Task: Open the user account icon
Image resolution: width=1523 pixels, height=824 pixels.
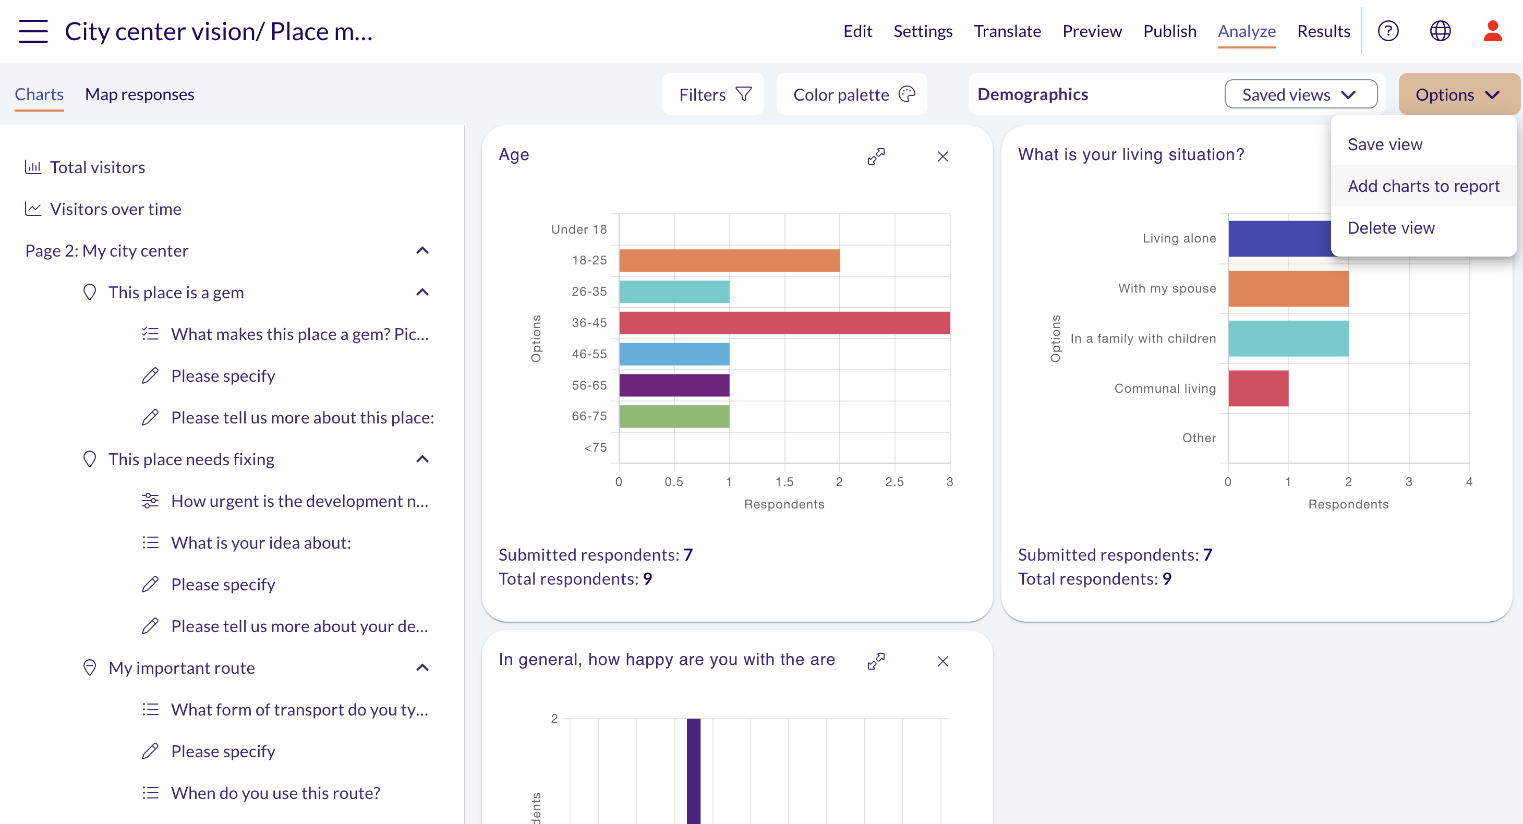Action: click(1492, 31)
